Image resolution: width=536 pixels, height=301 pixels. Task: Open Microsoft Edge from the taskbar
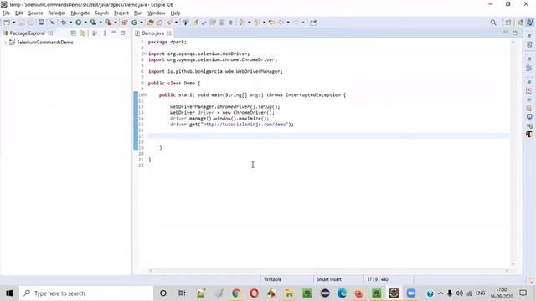(x=342, y=293)
